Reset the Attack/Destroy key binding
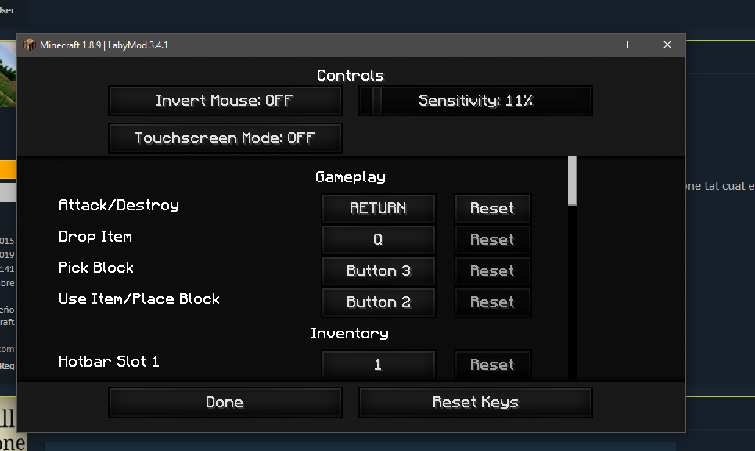 point(493,209)
